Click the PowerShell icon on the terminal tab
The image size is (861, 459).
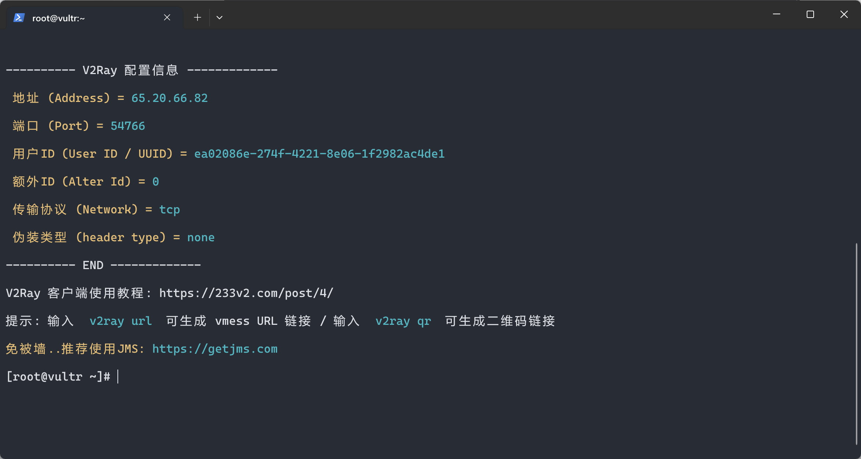pyautogui.click(x=19, y=16)
